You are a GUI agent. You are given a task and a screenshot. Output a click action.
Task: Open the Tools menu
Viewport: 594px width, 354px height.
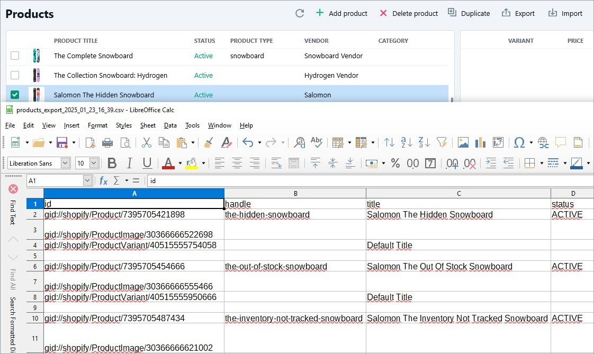(192, 125)
